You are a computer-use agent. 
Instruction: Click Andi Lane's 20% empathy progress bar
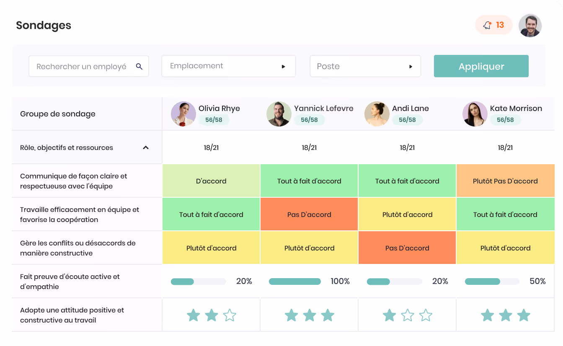(394, 281)
